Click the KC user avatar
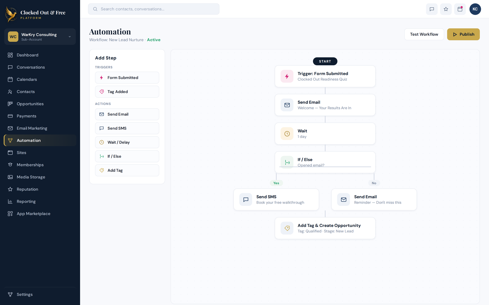The width and height of the screenshot is (489, 305). [475, 9]
